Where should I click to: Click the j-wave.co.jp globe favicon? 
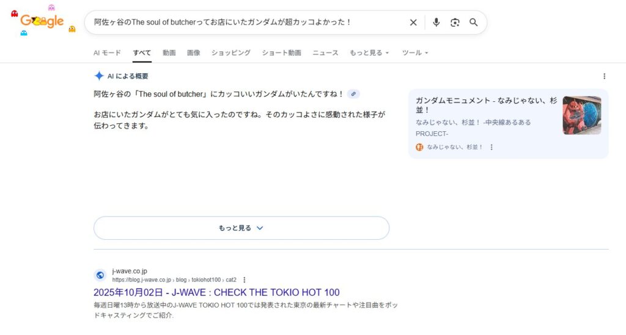(x=100, y=275)
